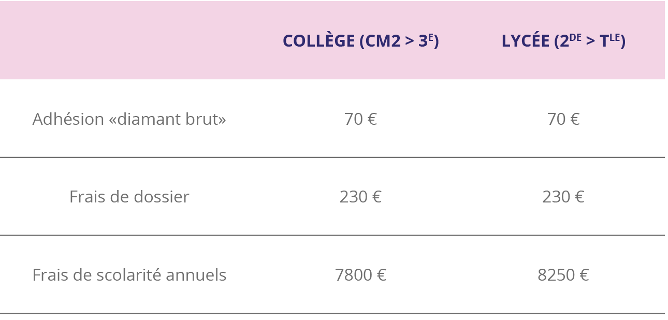Click the word LYCÉE in the header
This screenshot has width=668, height=320.
click(x=526, y=41)
